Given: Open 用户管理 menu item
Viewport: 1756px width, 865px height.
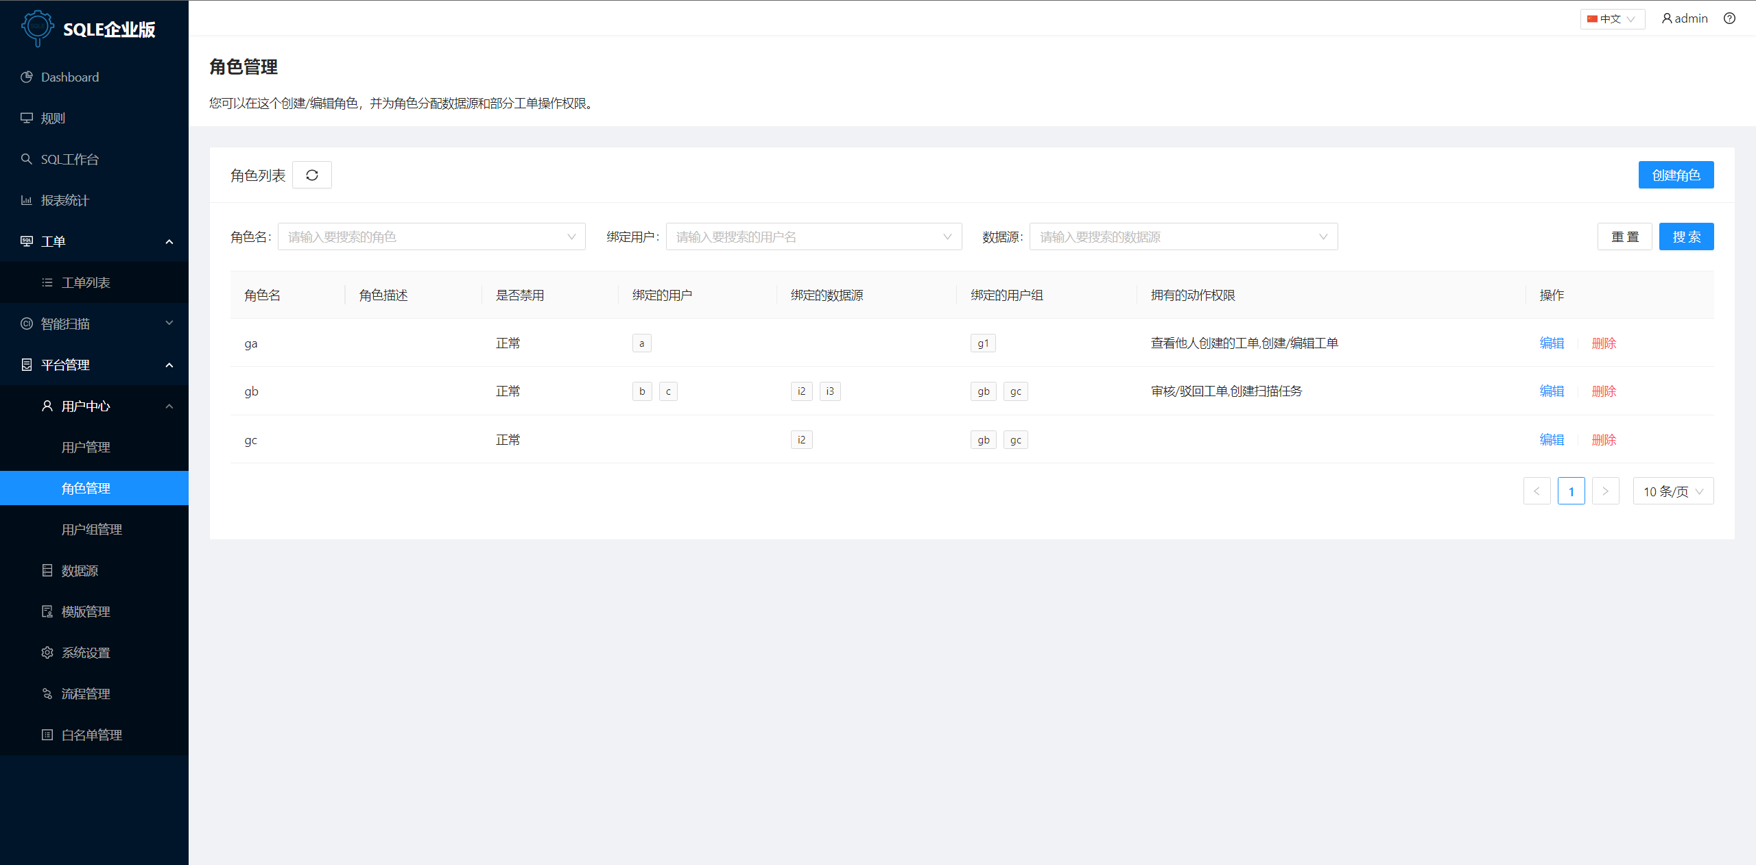Looking at the screenshot, I should click(x=94, y=447).
